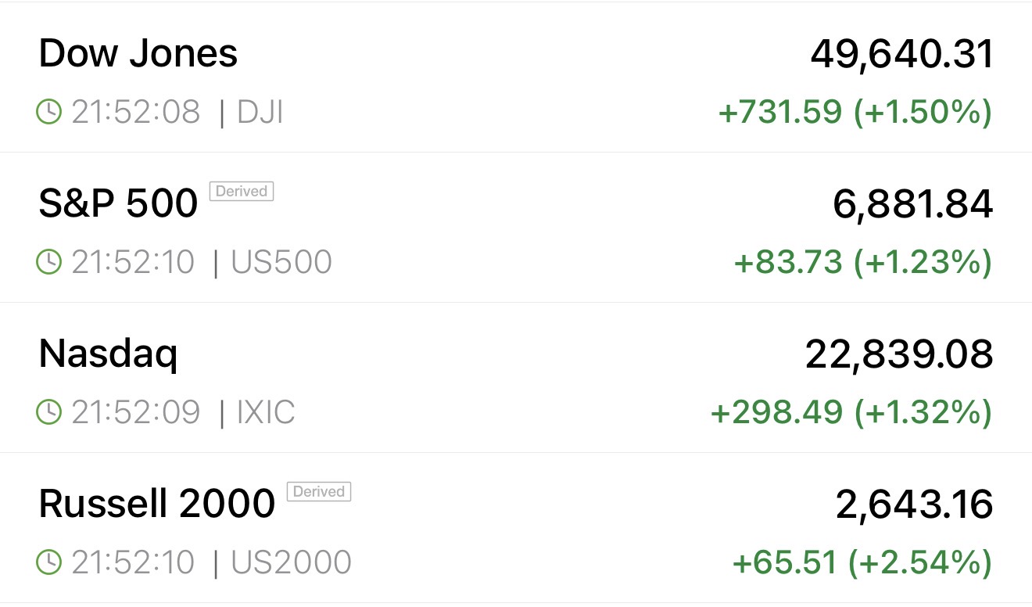Click the S&P 500 price 6,881.84
1032x607 pixels.
click(912, 204)
